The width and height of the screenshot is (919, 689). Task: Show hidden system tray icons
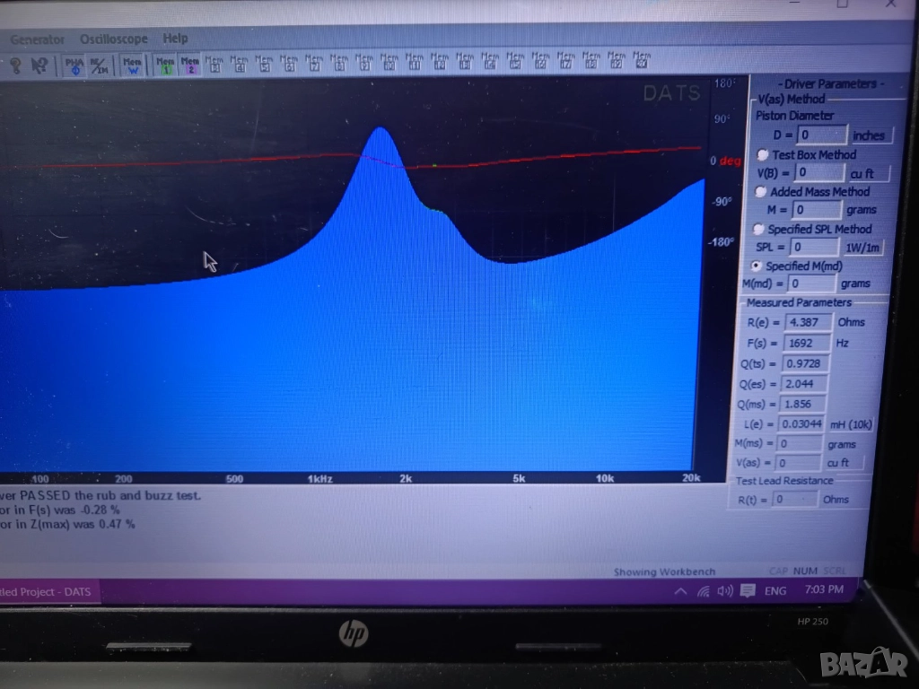tap(681, 591)
